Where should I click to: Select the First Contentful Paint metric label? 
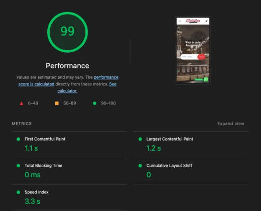point(45,139)
